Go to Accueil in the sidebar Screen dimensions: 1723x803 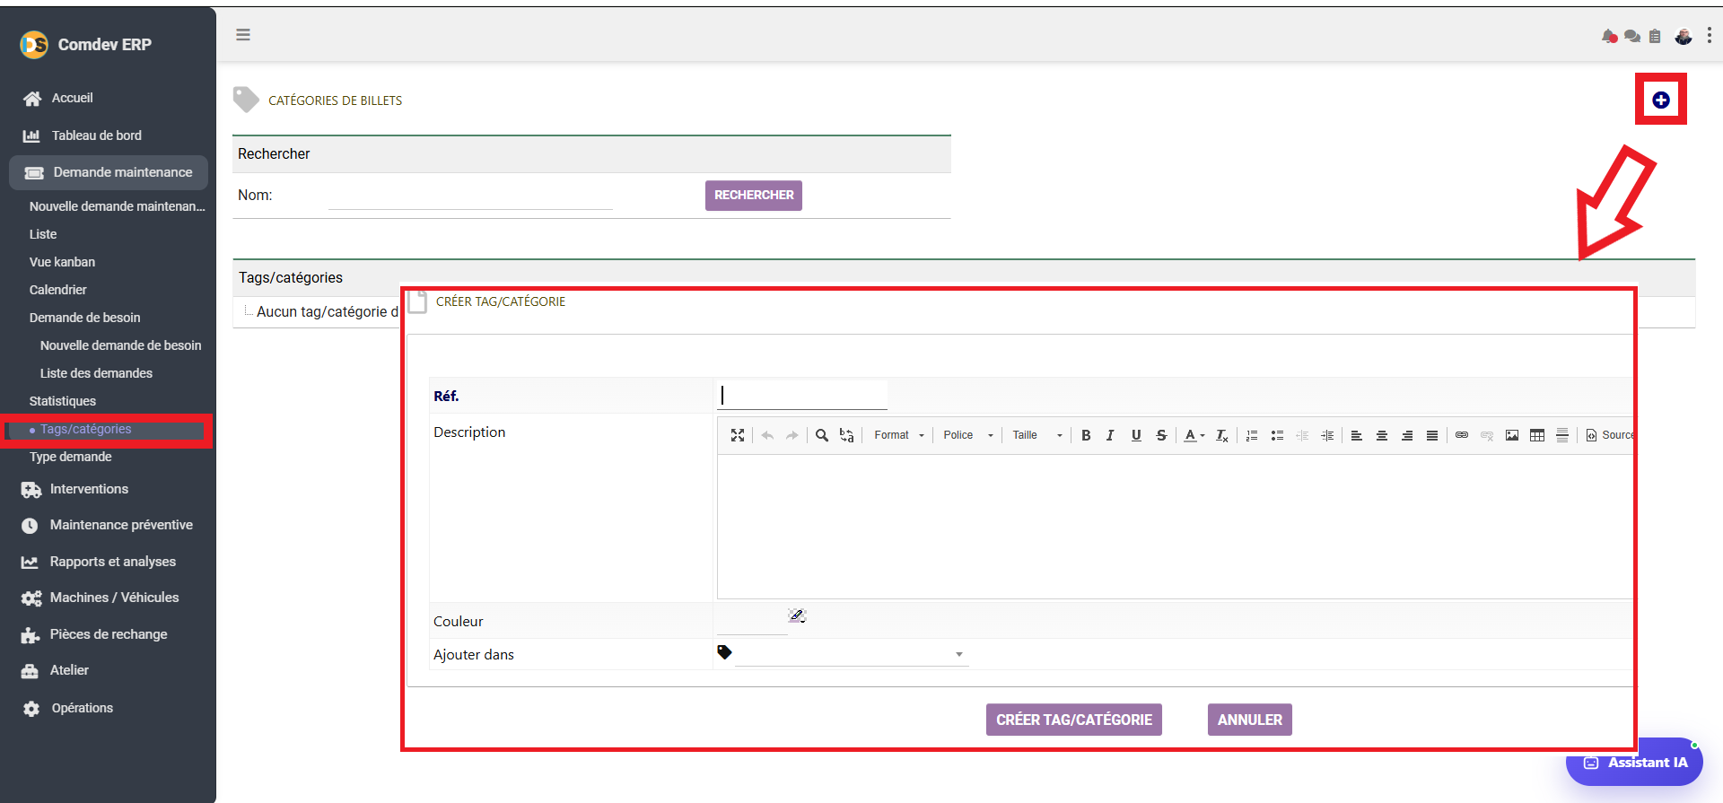(72, 98)
